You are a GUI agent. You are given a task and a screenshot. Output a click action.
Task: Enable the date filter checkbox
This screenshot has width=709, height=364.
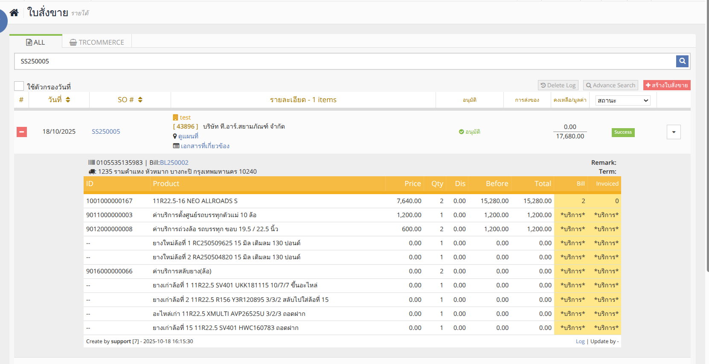[19, 86]
